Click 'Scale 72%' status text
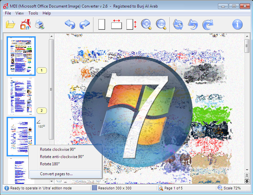 point(232,188)
